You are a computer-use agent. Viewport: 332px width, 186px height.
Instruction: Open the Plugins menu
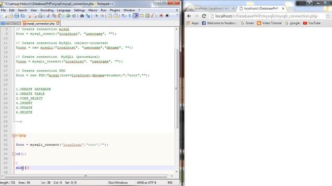[x=115, y=10]
